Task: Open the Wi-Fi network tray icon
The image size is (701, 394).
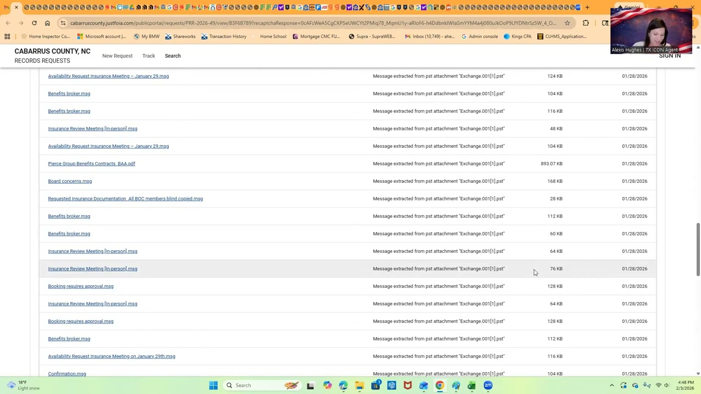Action: coord(658,385)
